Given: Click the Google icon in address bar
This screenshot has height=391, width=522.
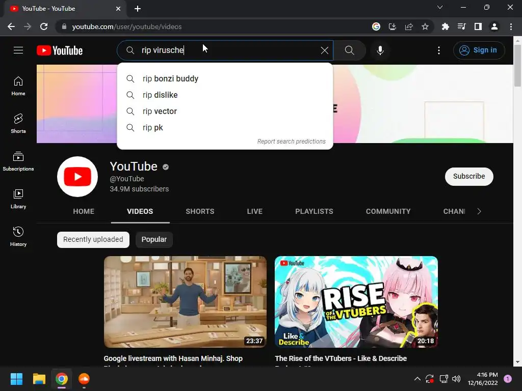Looking at the screenshot, I should coord(376,26).
